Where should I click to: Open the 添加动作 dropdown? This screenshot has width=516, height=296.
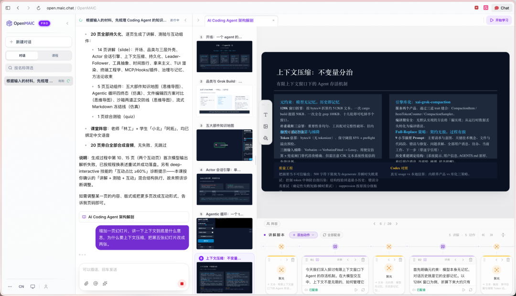coord(303,235)
